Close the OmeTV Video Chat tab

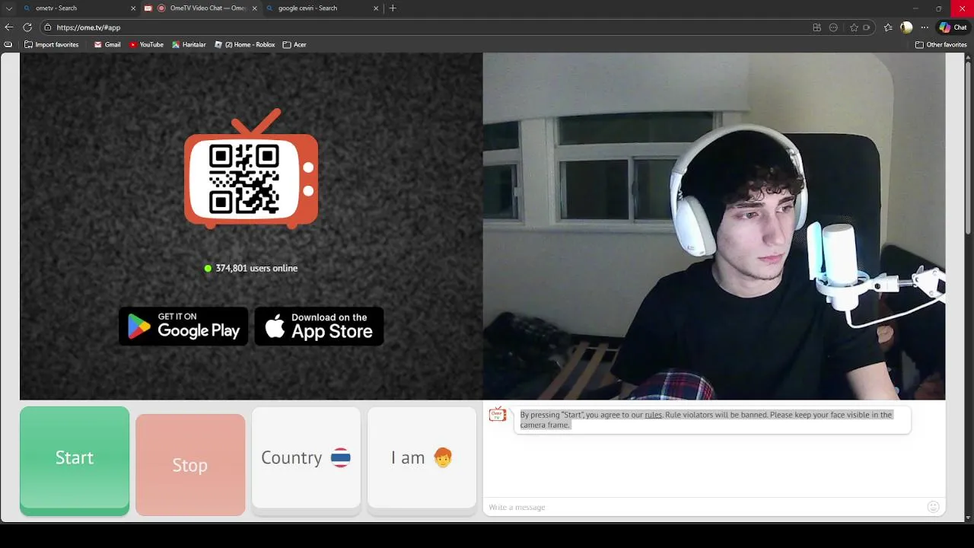pos(254,8)
